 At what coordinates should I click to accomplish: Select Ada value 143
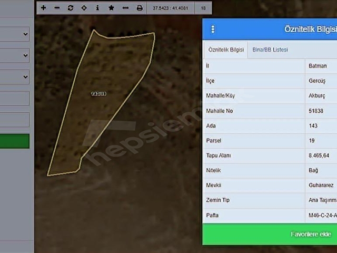313,125
